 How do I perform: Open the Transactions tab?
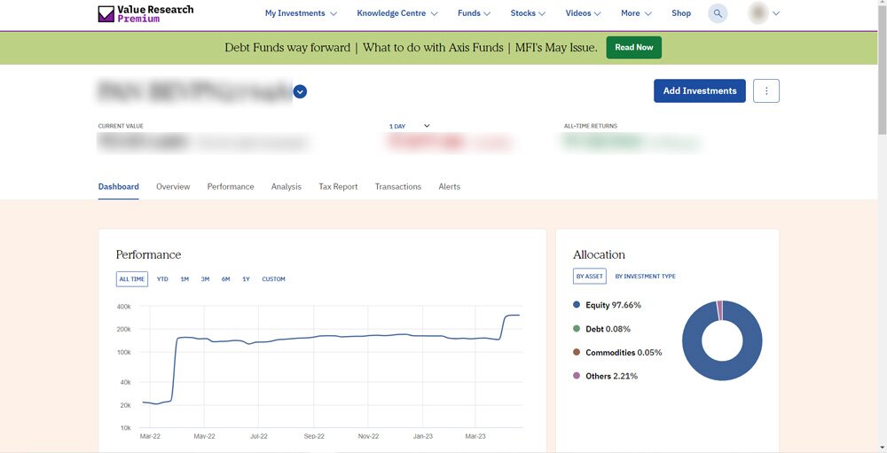pos(397,187)
